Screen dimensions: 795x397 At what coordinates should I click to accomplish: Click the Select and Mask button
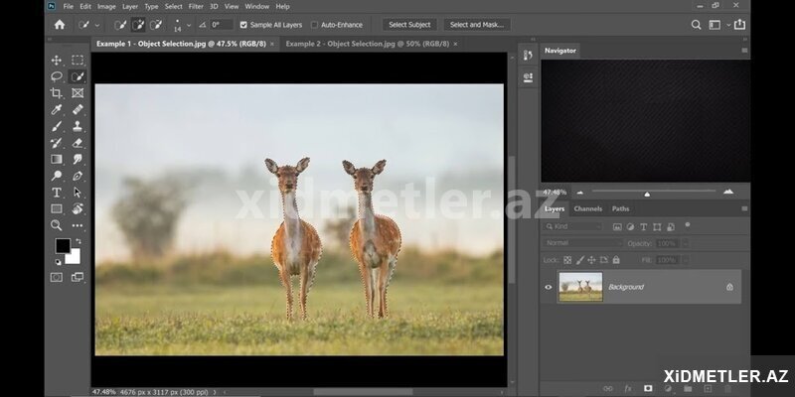477,24
